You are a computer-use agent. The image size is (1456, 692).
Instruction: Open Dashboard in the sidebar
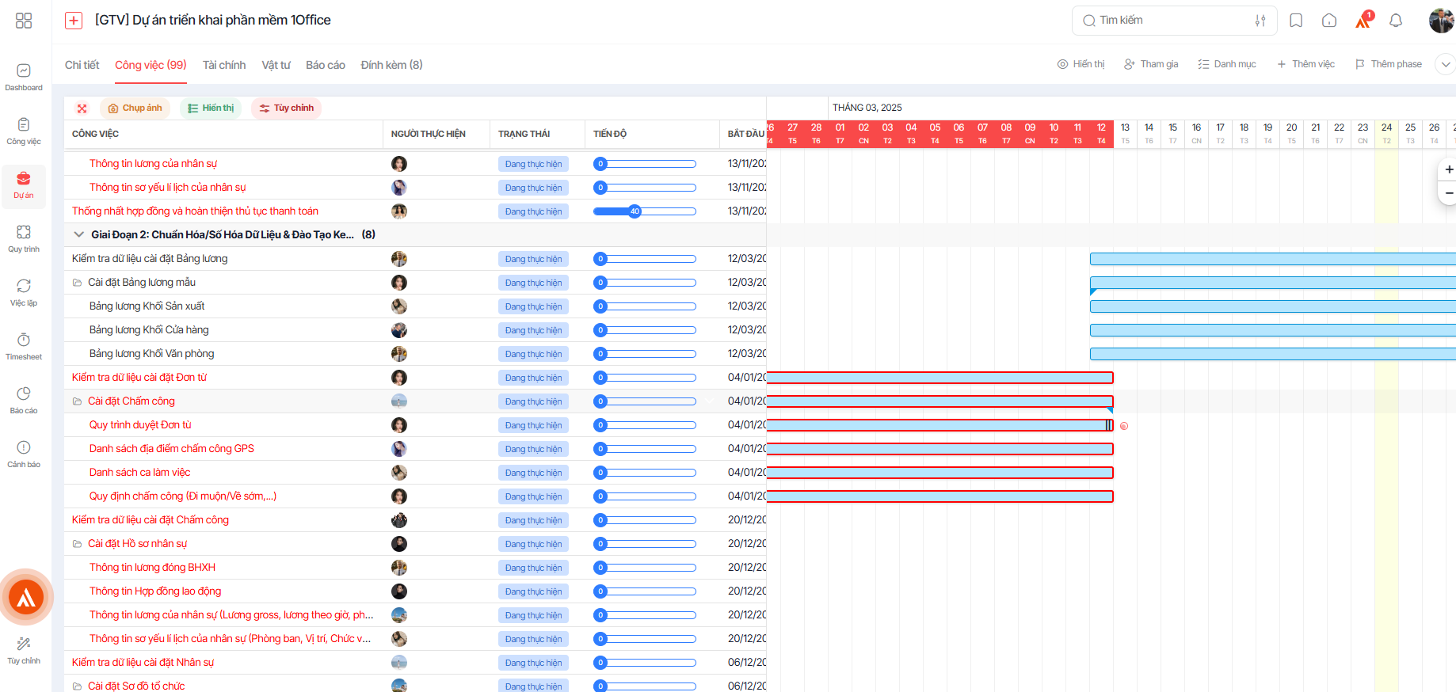coord(24,78)
